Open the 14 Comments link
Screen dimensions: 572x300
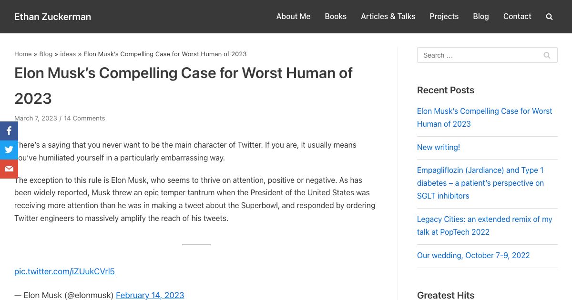click(84, 118)
